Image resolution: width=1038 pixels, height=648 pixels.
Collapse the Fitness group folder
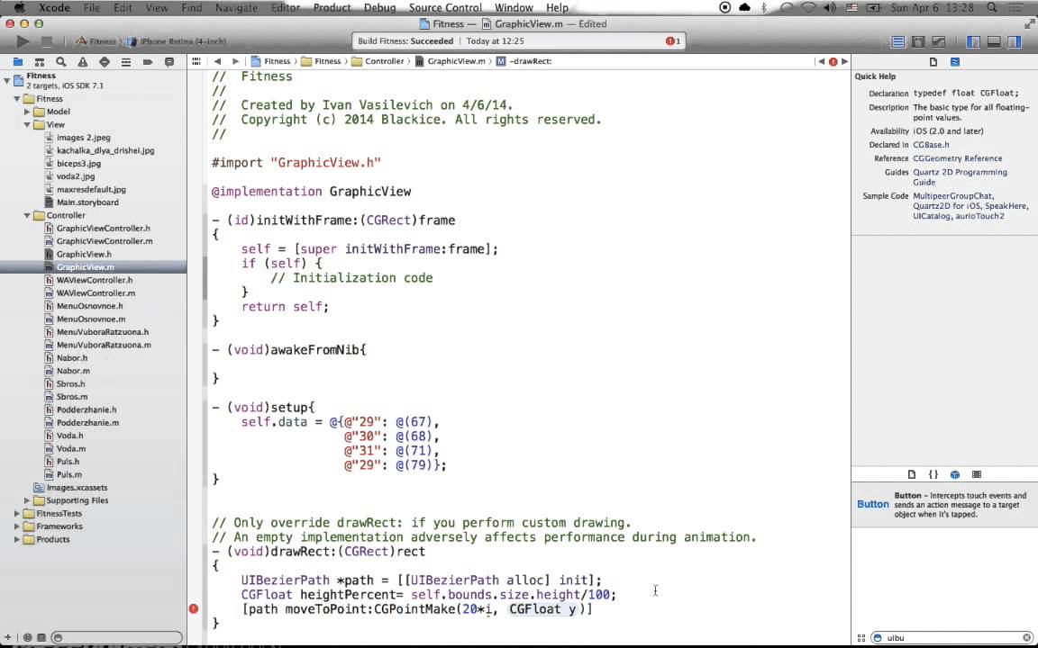(17, 98)
